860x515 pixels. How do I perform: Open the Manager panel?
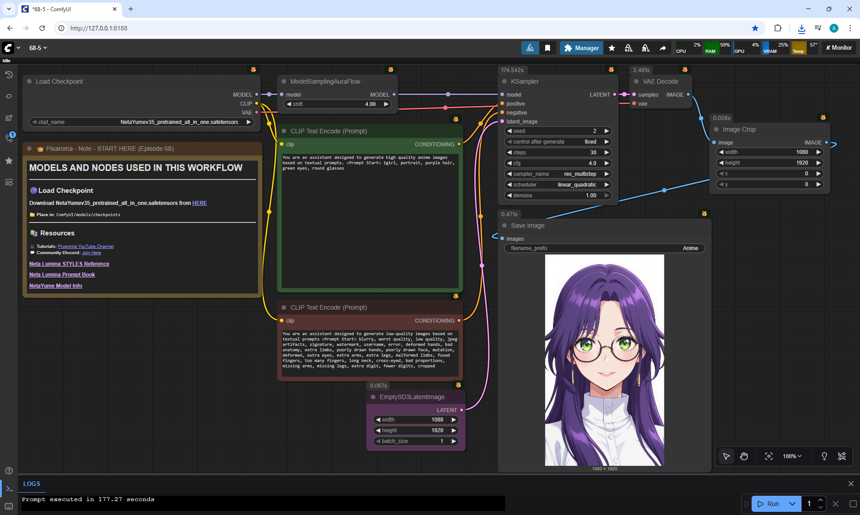[x=581, y=48]
